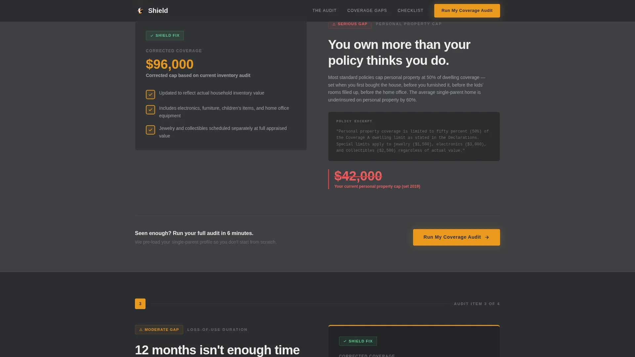Click the orange step number 3 badge
The height and width of the screenshot is (357, 635).
coord(140,304)
